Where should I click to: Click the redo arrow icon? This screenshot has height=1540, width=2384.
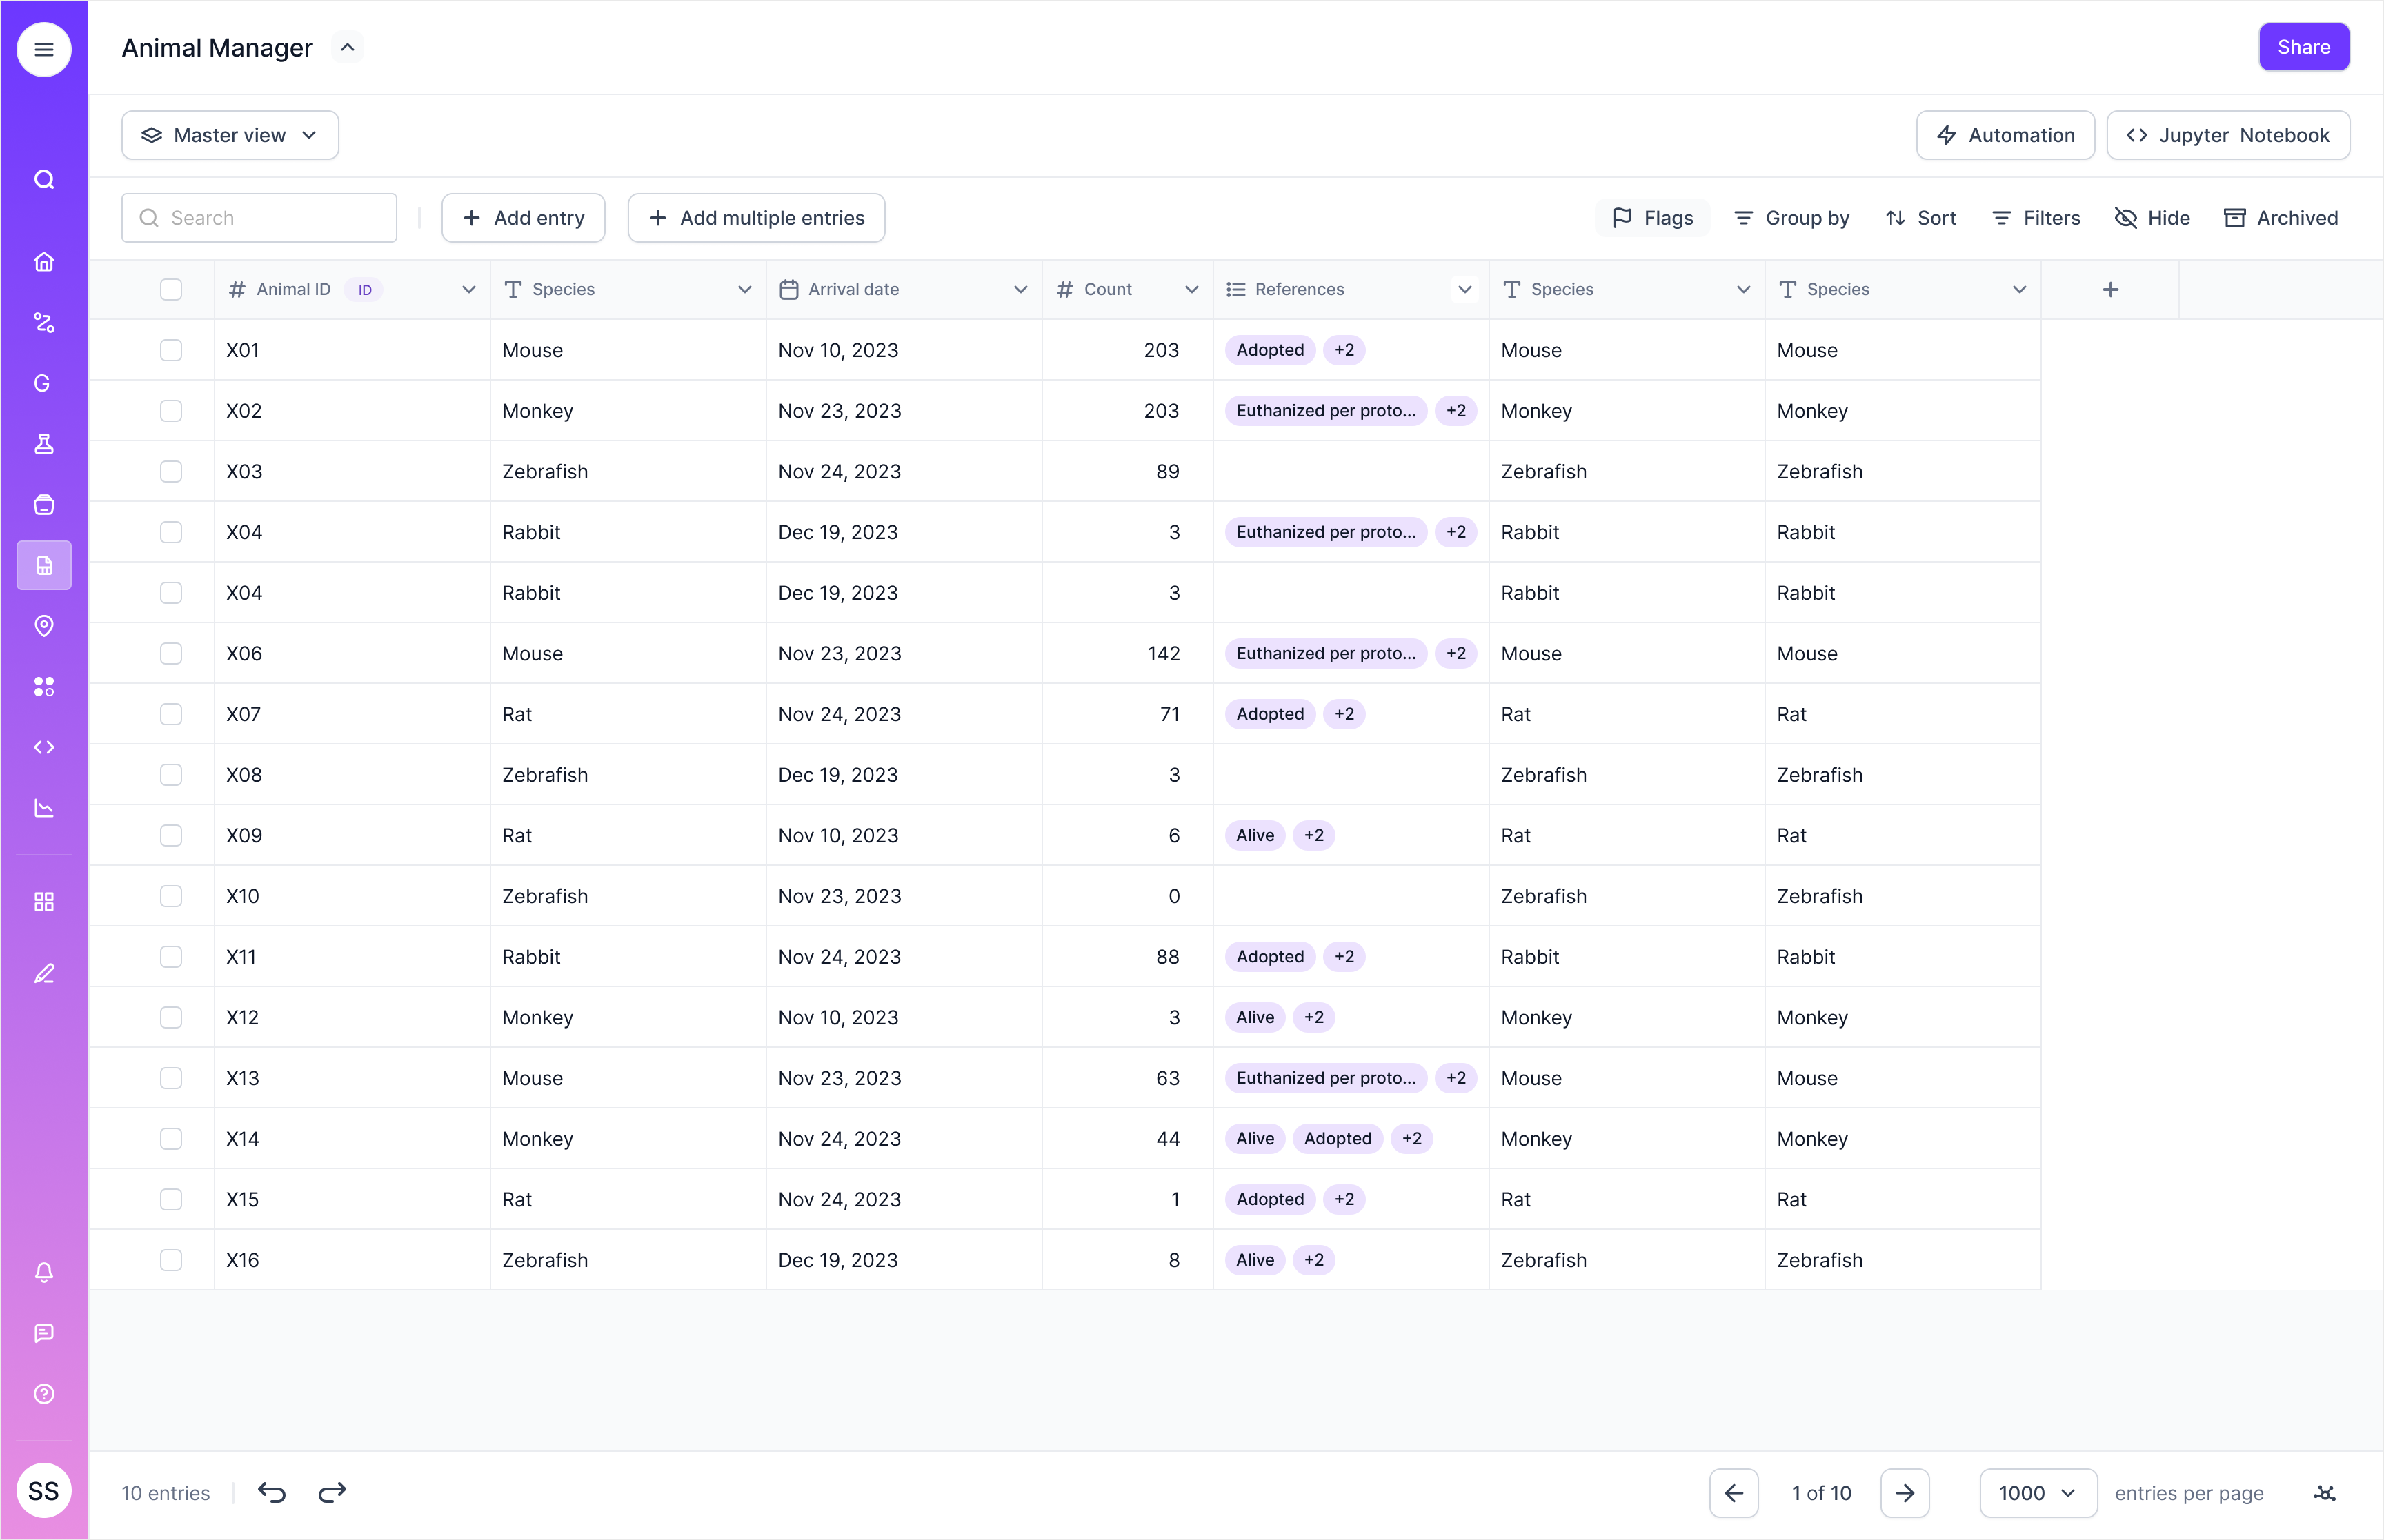[x=332, y=1493]
